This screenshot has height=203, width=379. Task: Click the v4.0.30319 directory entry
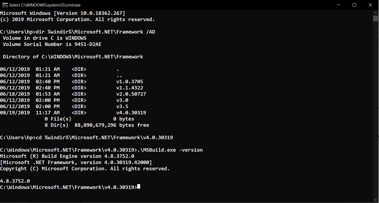[x=131, y=113]
